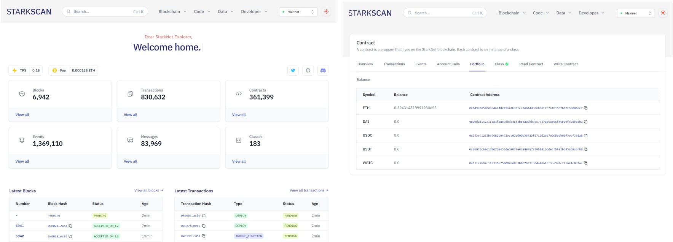The image size is (673, 242).
Task: Click the Classes card icon
Action: click(x=239, y=140)
